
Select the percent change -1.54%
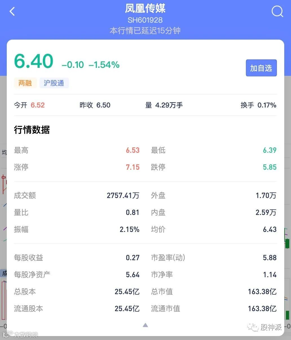pyautogui.click(x=104, y=65)
